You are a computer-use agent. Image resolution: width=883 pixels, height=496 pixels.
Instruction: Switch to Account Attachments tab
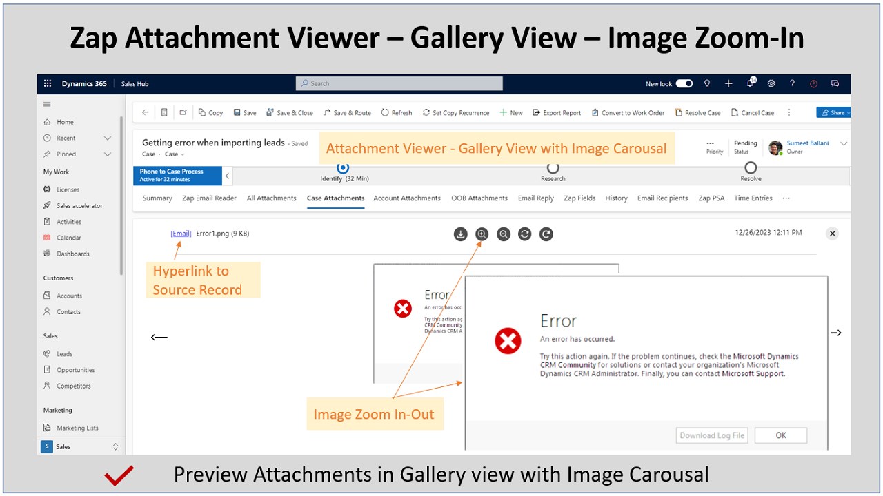pyautogui.click(x=407, y=198)
